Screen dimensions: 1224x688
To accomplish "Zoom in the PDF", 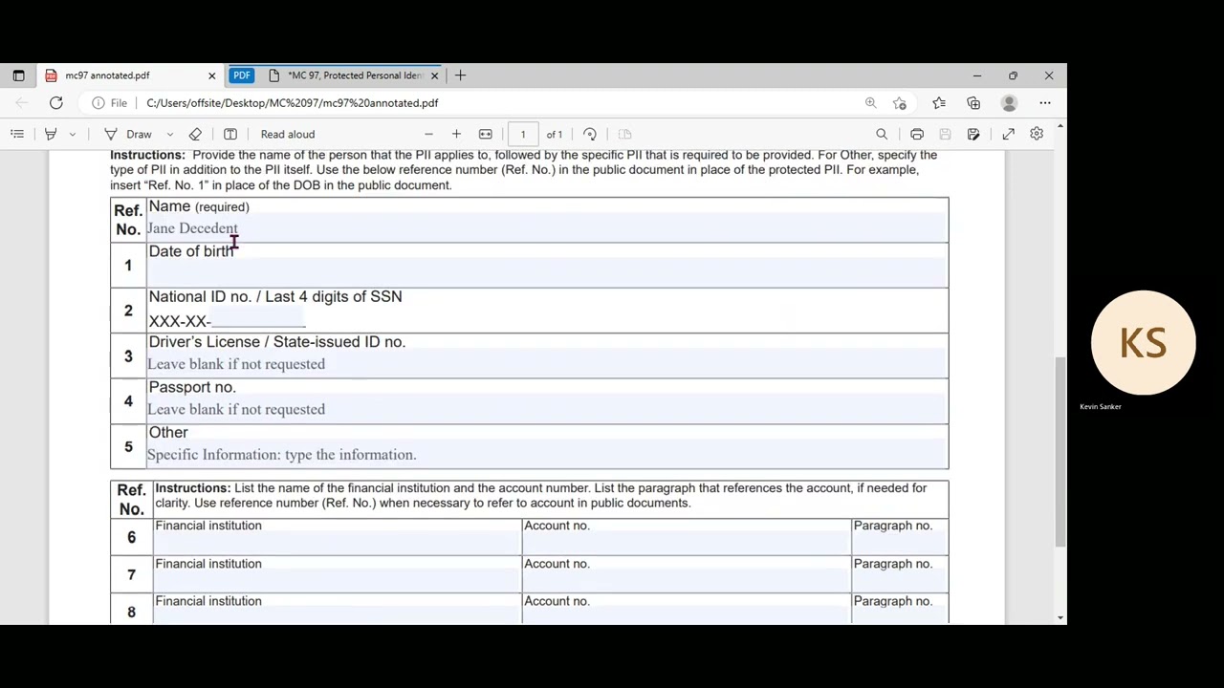I will click(x=456, y=135).
